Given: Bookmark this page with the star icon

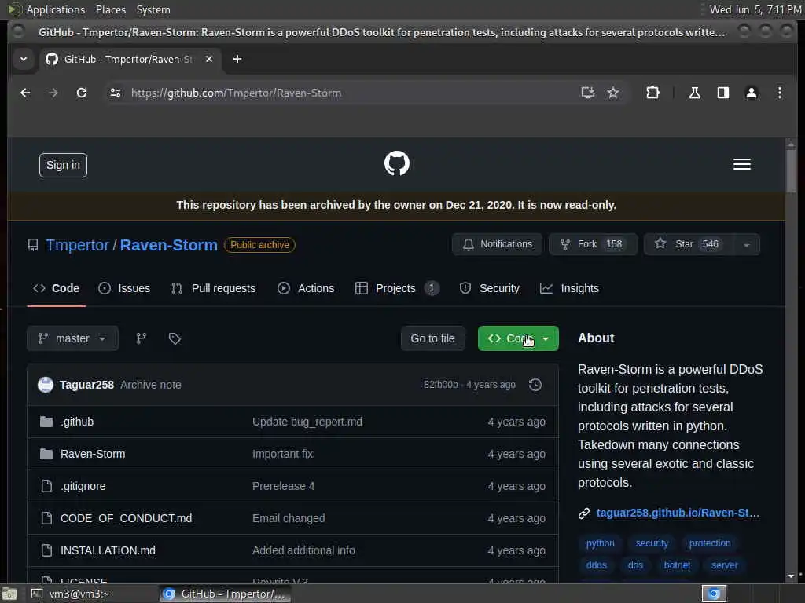Looking at the screenshot, I should pyautogui.click(x=613, y=93).
